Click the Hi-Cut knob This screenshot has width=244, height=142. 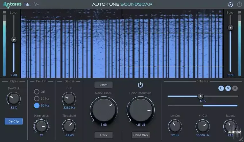(x=203, y=126)
